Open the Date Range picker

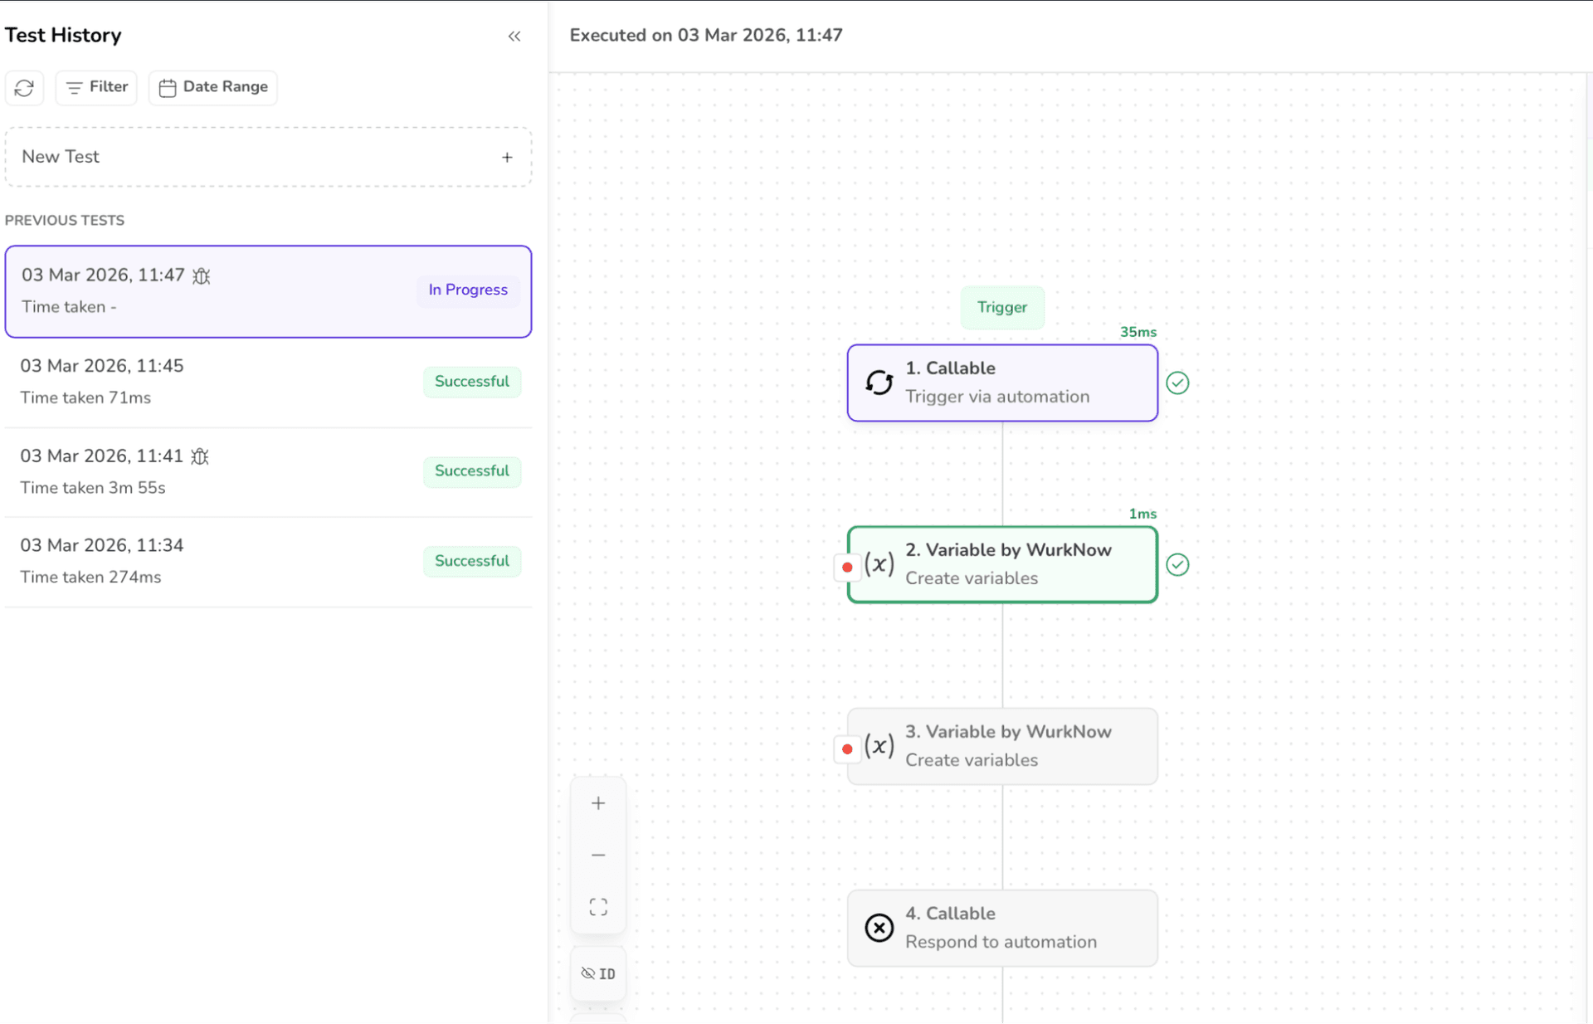click(213, 87)
